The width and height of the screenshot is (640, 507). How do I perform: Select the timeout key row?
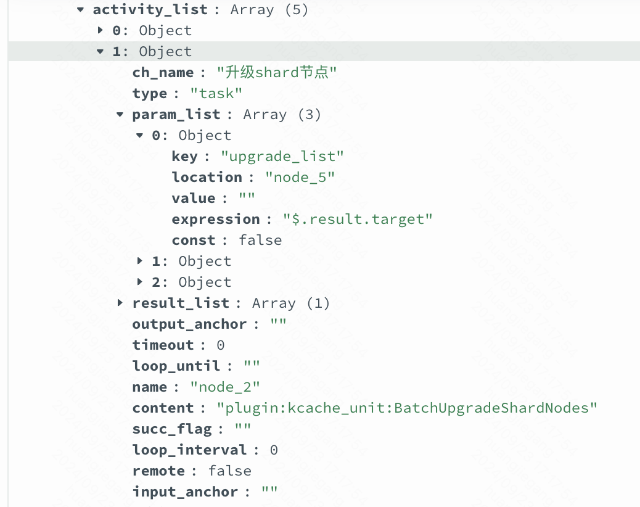coord(178,345)
